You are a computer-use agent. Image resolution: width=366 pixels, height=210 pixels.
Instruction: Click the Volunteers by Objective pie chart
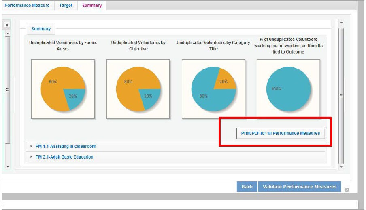[x=138, y=89]
